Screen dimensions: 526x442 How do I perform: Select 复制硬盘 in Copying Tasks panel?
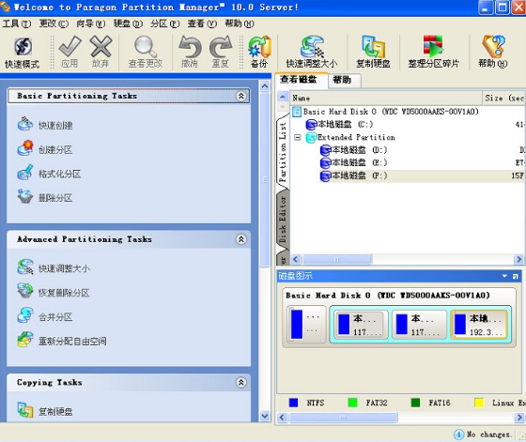click(x=45, y=411)
